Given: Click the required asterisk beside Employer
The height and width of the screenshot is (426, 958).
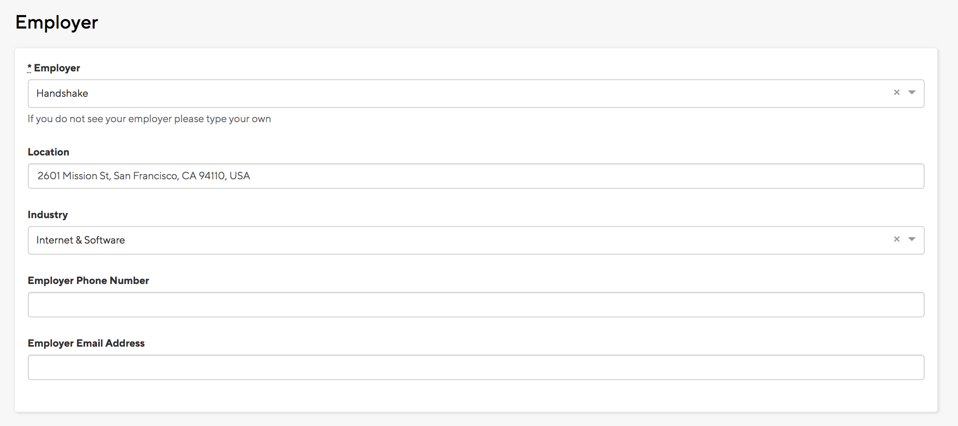Looking at the screenshot, I should tap(29, 67).
